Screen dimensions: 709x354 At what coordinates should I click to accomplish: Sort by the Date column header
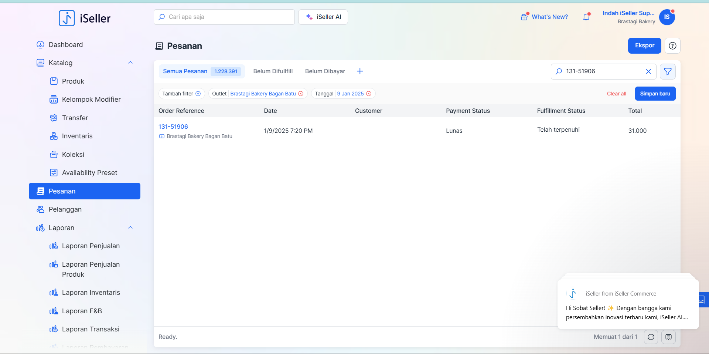point(270,111)
